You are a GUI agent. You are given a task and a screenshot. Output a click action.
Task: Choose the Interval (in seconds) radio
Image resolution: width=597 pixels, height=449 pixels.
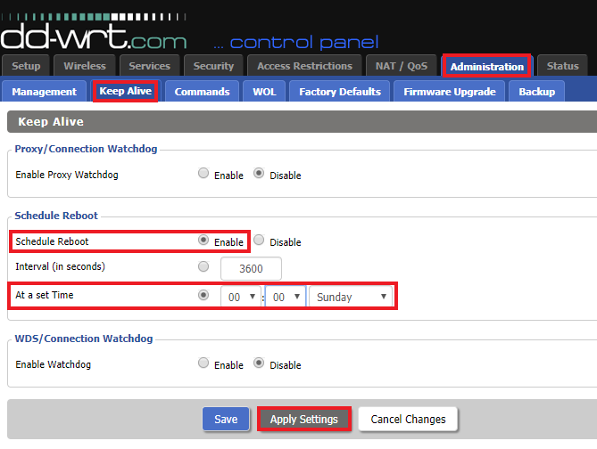(203, 266)
